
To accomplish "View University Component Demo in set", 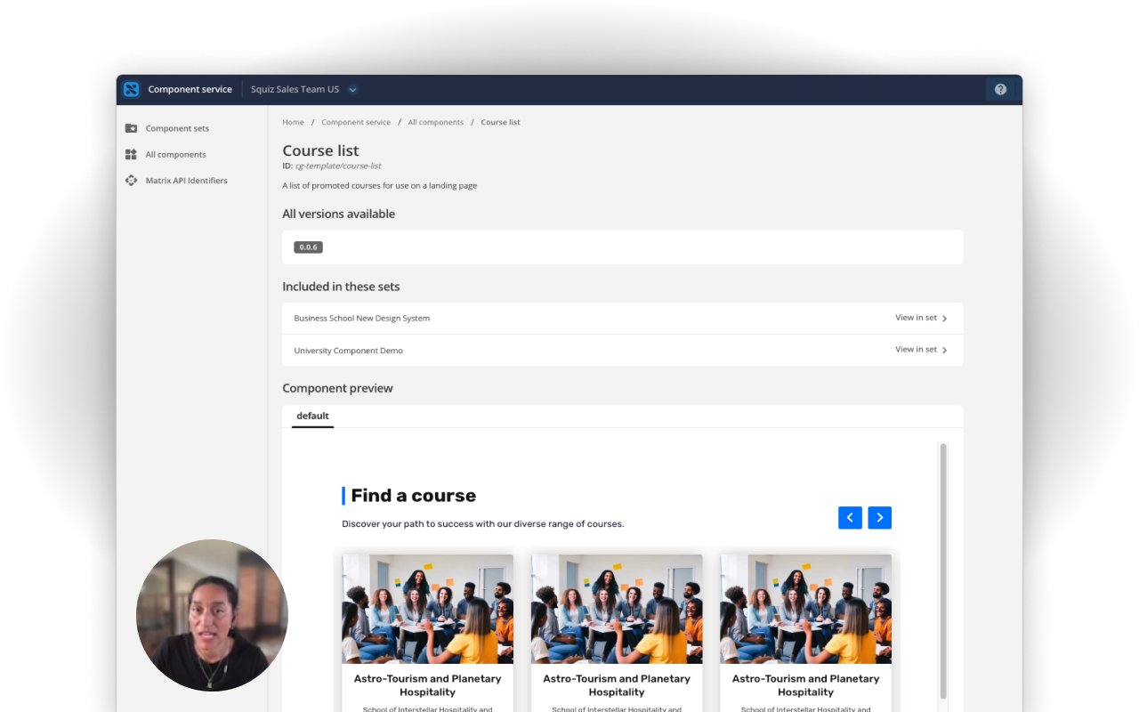I will coord(921,350).
